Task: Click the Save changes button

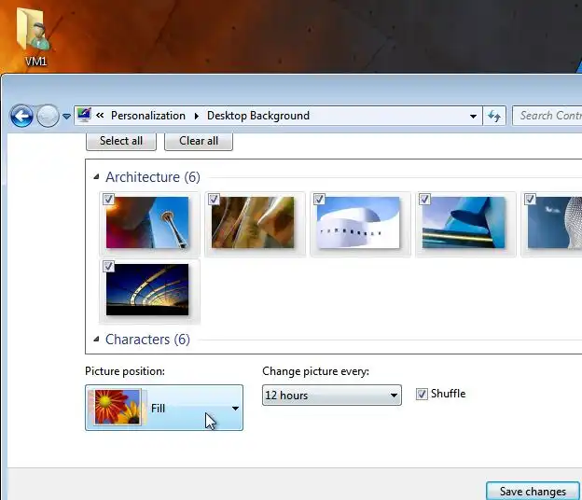Action: click(533, 491)
